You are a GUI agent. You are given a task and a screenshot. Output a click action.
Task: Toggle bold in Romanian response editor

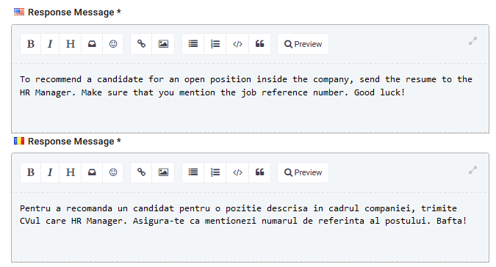tap(30, 172)
